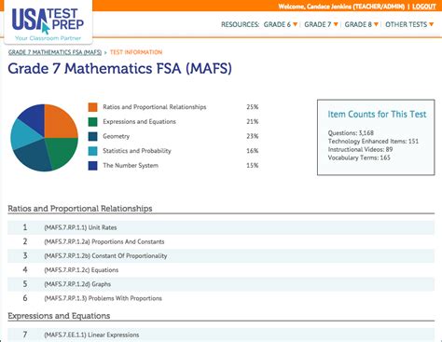Select the Statistics and Probability legend label
Viewport: 442px width, 342px height.
pos(137,151)
